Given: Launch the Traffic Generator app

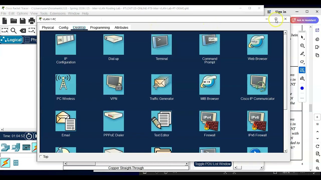Looking at the screenshot, I should 162,84.
